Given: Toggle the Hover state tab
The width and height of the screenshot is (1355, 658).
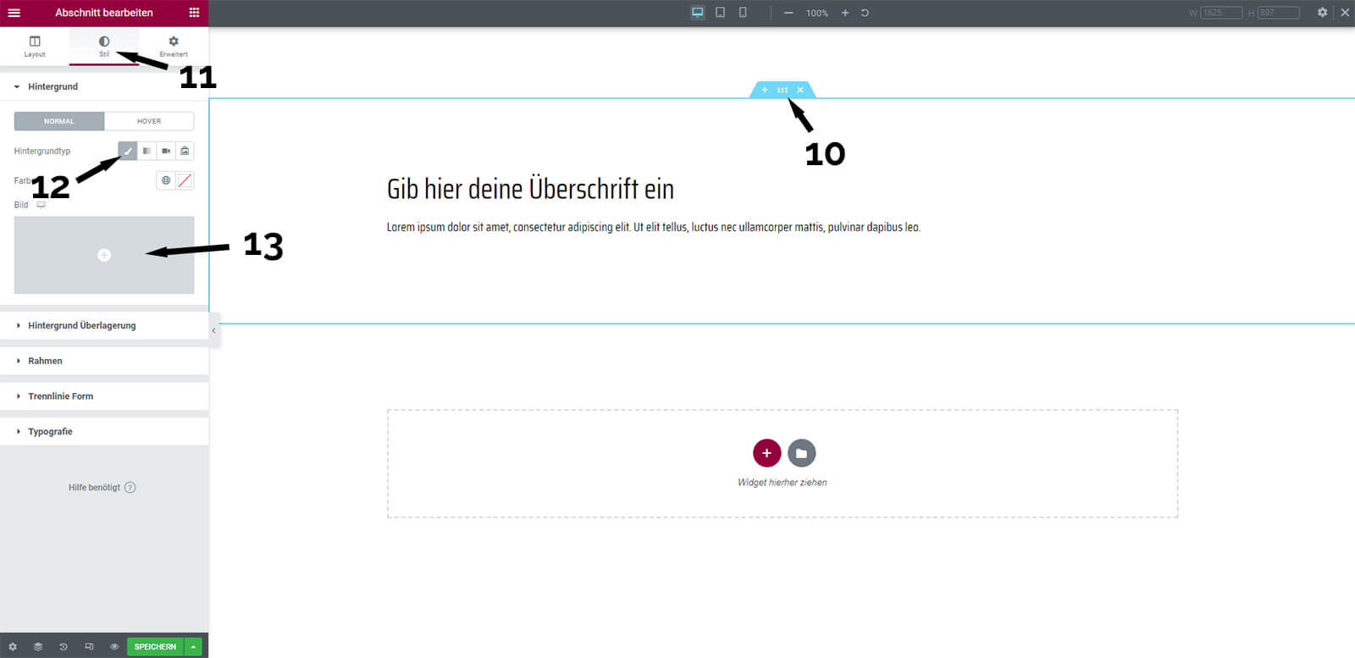Looking at the screenshot, I should [x=149, y=121].
